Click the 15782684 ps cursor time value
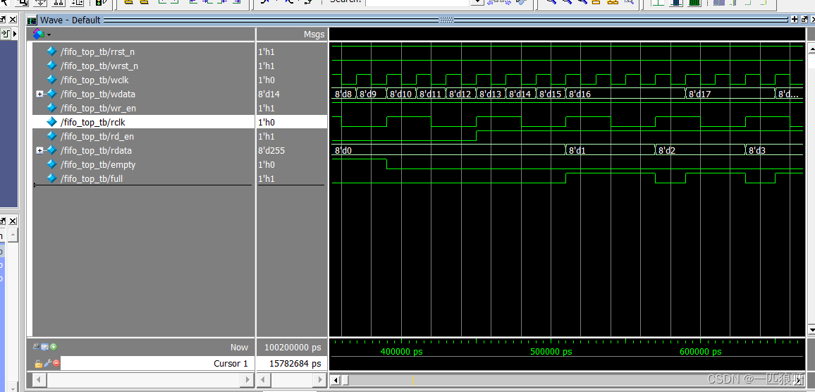The image size is (815, 392). (x=295, y=363)
